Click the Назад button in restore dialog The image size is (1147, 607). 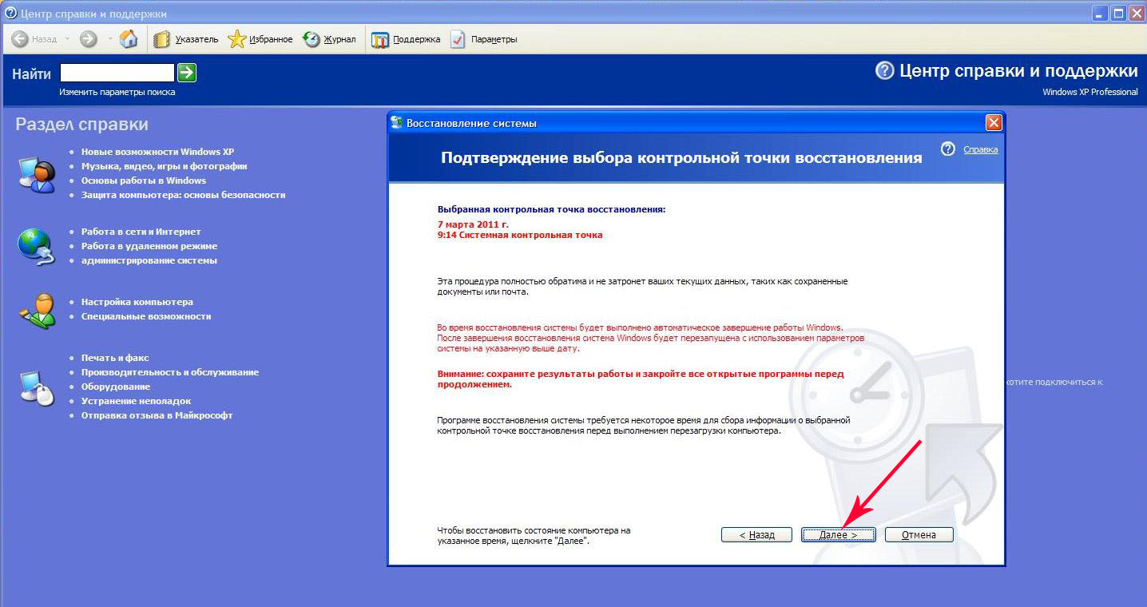756,535
